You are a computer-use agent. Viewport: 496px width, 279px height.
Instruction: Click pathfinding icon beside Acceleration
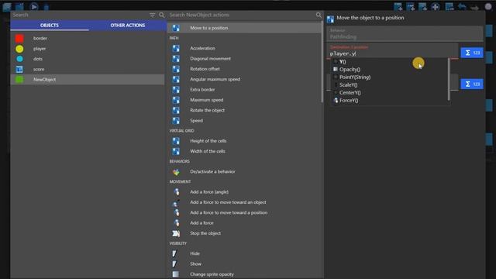[x=176, y=48]
